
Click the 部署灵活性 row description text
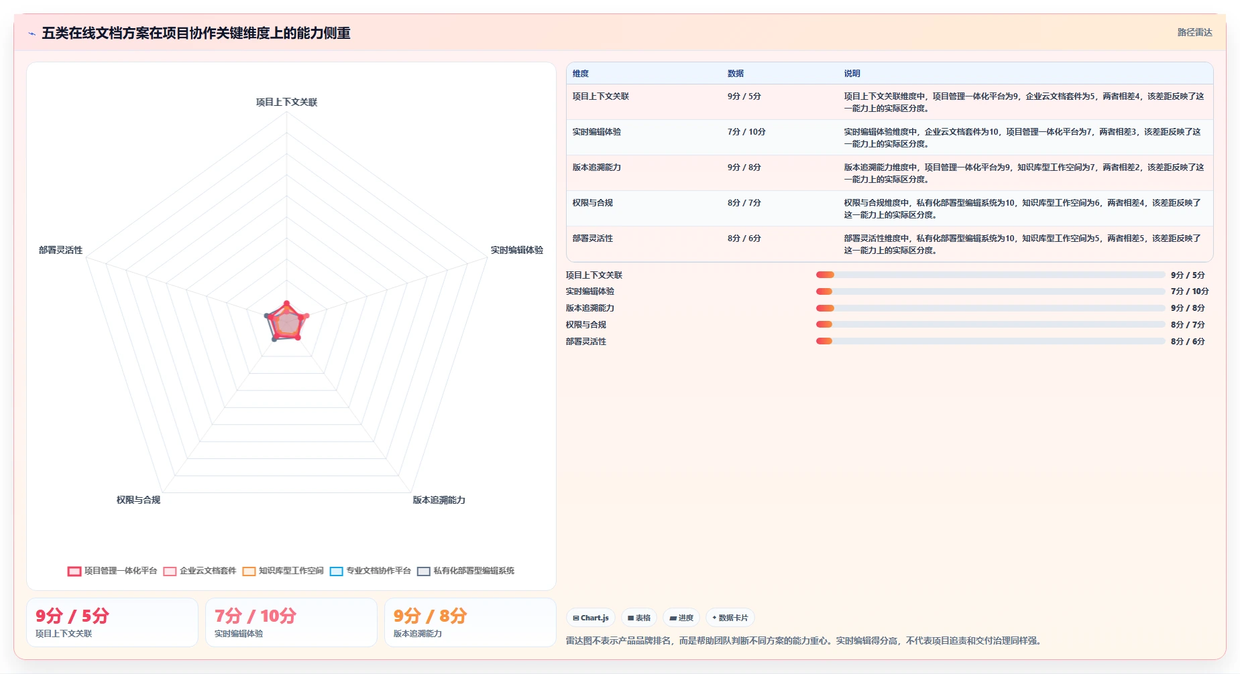coord(1022,245)
